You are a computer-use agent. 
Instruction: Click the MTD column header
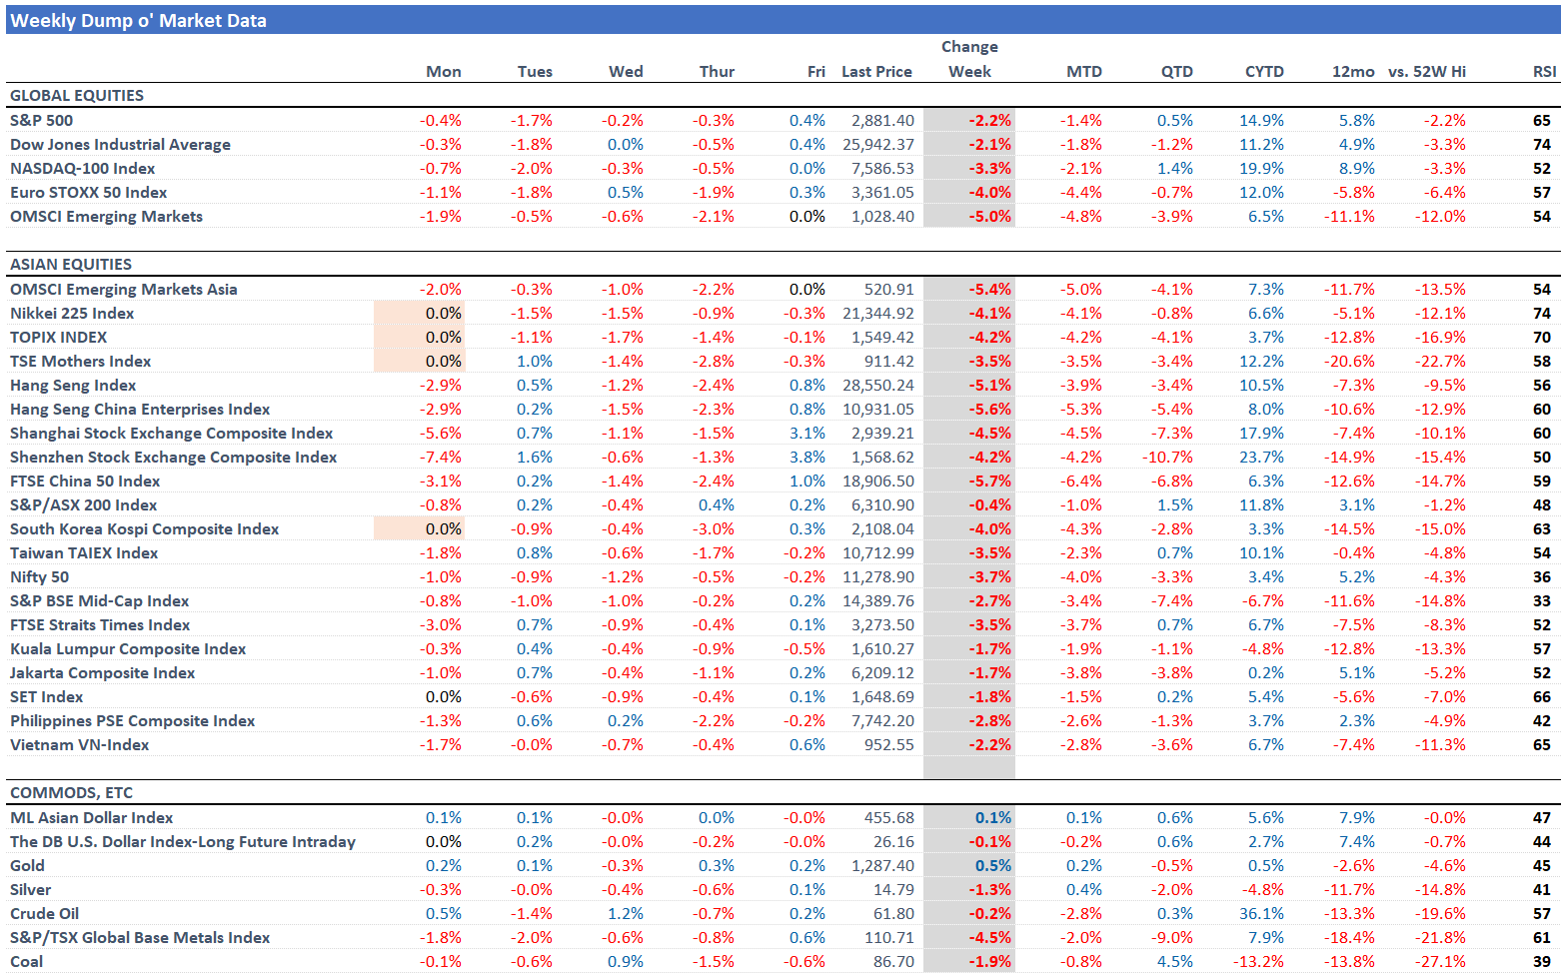1083,72
